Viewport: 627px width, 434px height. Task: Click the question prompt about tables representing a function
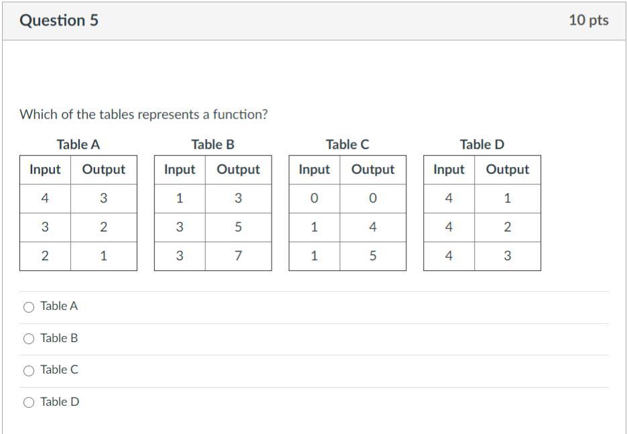[x=144, y=114]
